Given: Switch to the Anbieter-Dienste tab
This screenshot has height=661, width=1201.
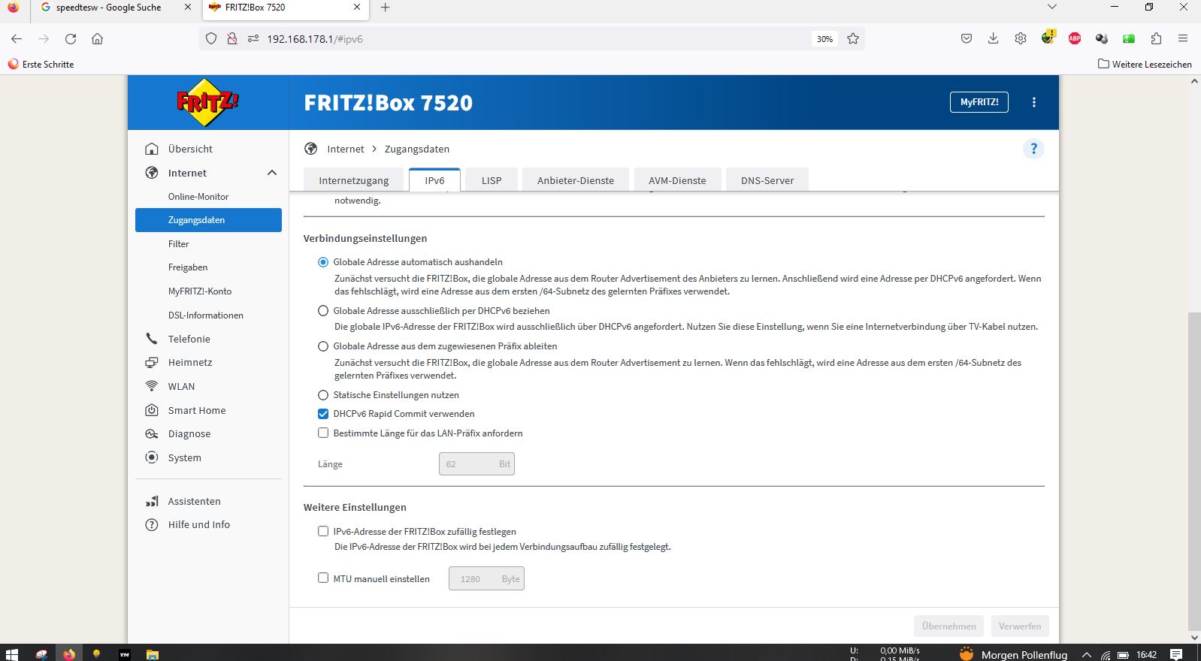Looking at the screenshot, I should click(576, 180).
